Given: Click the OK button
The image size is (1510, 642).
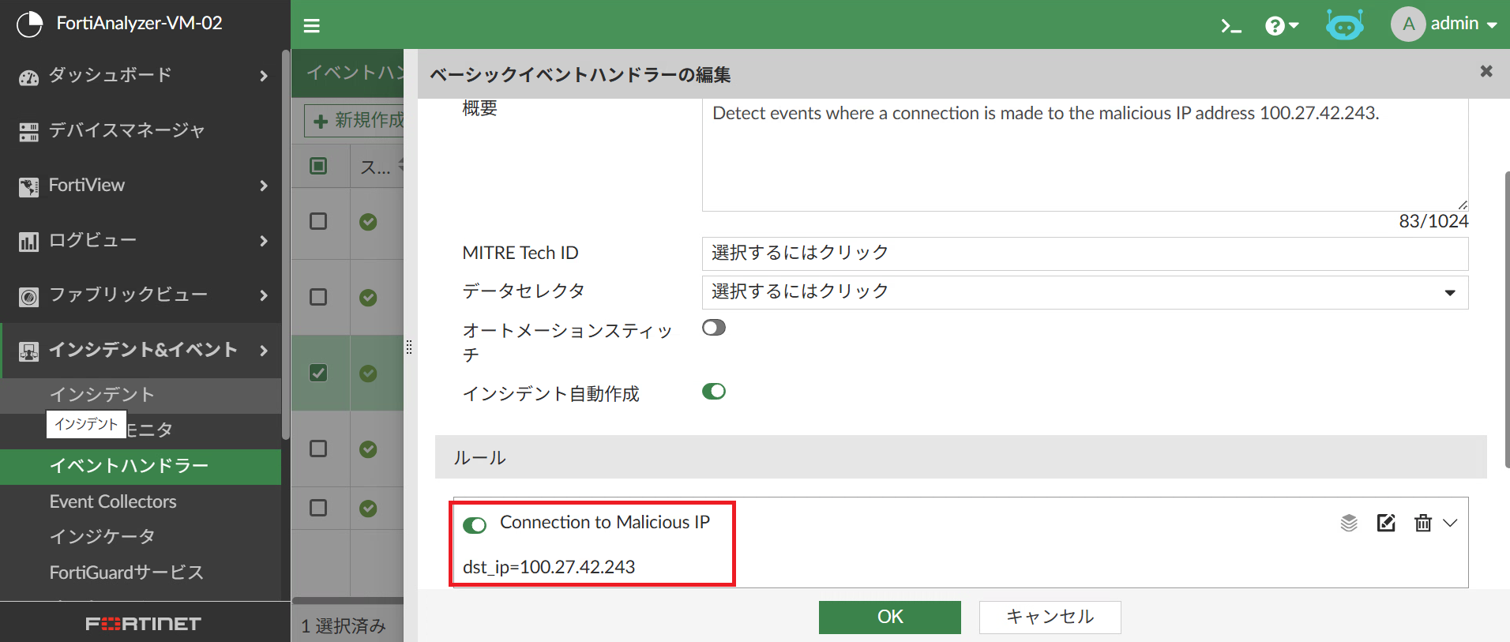Looking at the screenshot, I should pos(889,617).
